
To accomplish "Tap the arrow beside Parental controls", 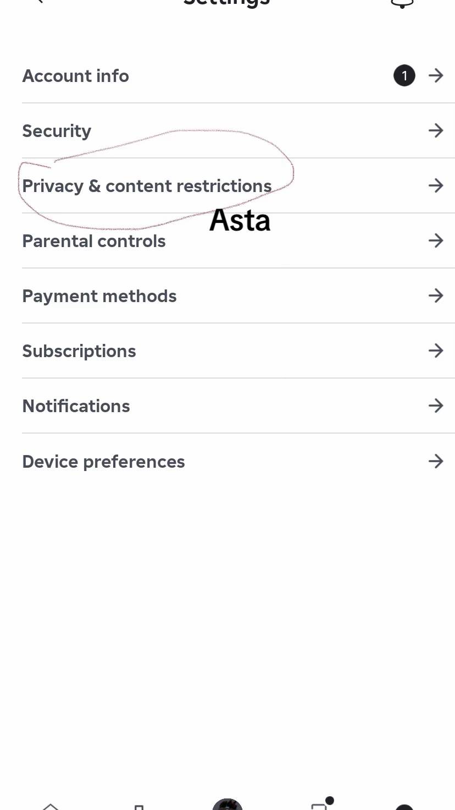I will tap(436, 240).
